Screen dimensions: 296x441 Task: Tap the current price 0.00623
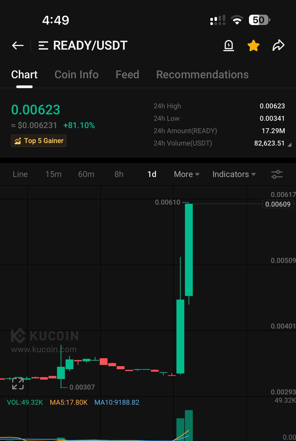(x=36, y=110)
